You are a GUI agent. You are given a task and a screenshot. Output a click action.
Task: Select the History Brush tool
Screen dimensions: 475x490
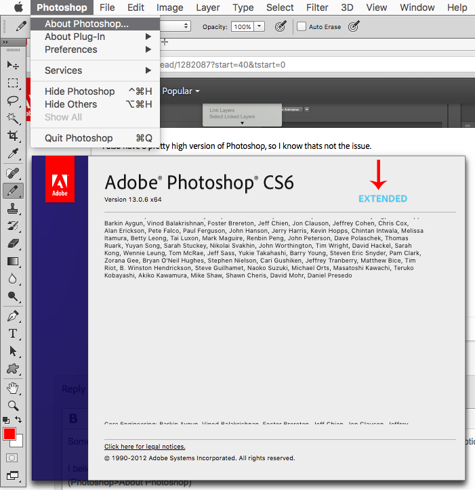pos(12,226)
